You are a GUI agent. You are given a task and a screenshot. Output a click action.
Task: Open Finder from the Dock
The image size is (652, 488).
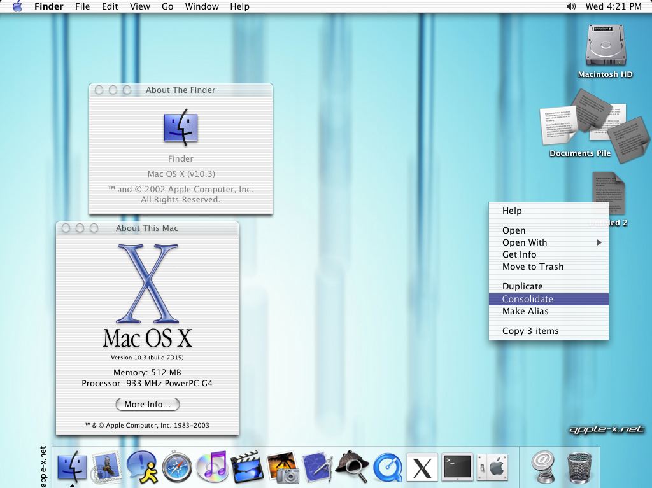point(72,468)
